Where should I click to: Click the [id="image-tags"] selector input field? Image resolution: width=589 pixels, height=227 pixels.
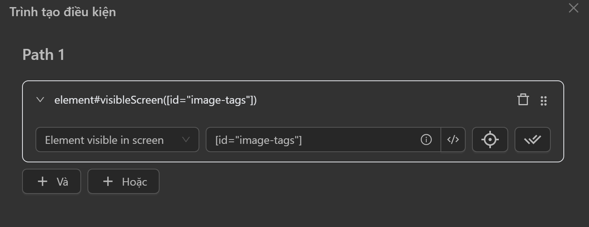coord(311,140)
